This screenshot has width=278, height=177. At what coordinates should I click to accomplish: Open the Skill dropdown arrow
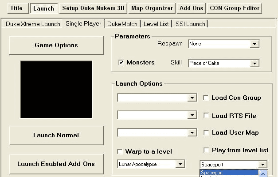click(255, 64)
